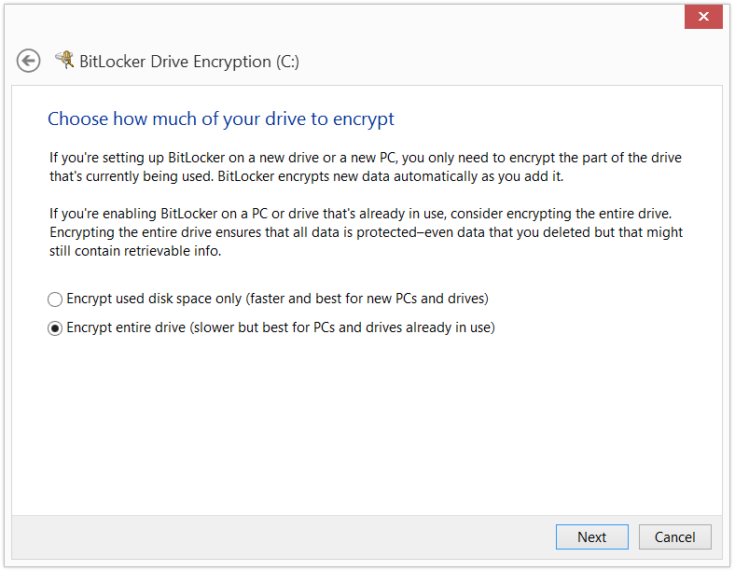Click the line starting 'Encrypting the entire drive ensures'

pos(366,232)
